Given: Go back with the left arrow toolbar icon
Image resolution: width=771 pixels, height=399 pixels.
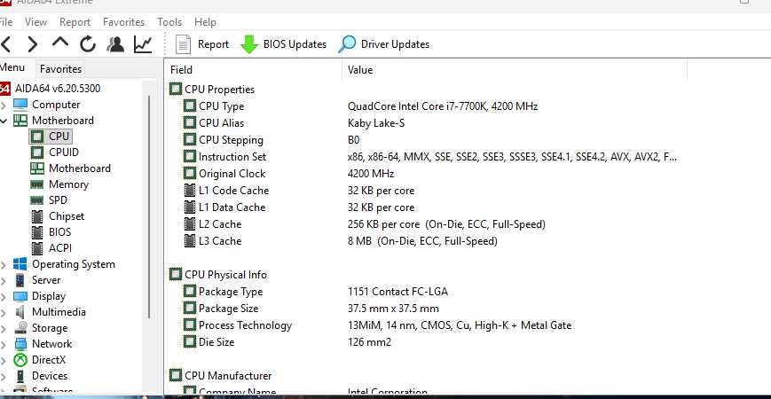Looking at the screenshot, I should click(5, 44).
